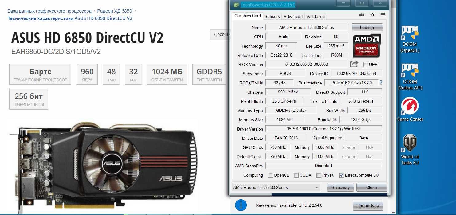Viewport: 456px width, 215px height.
Task: Click the Texture Fillrate 37.9 GTexel/s field
Action: pos(361,101)
